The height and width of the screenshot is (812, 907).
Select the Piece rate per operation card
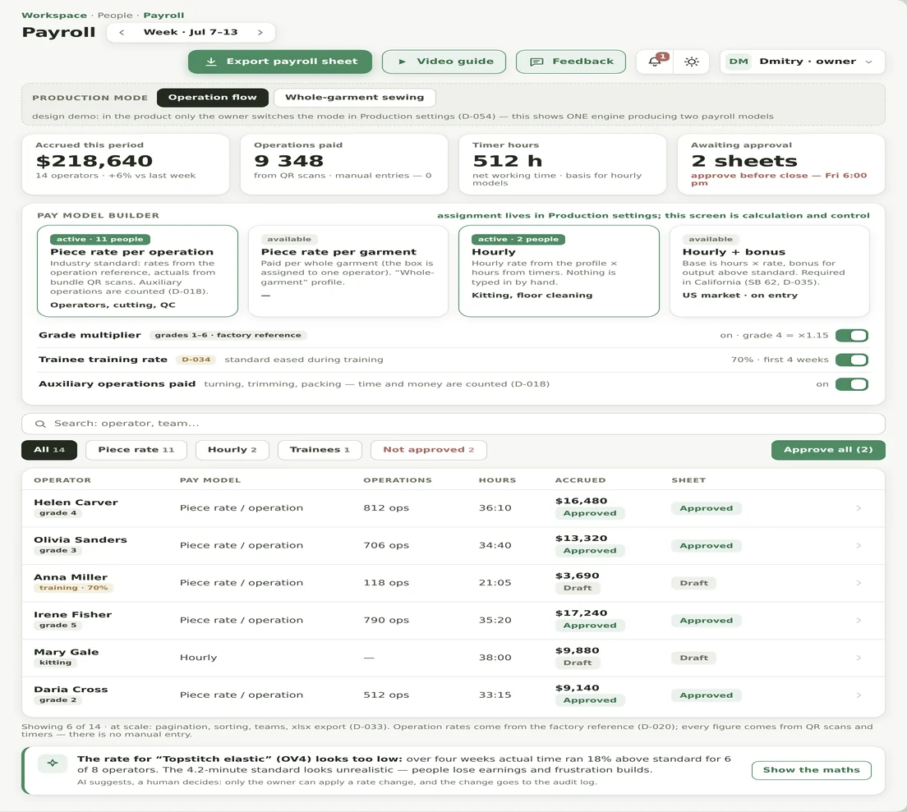(137, 271)
